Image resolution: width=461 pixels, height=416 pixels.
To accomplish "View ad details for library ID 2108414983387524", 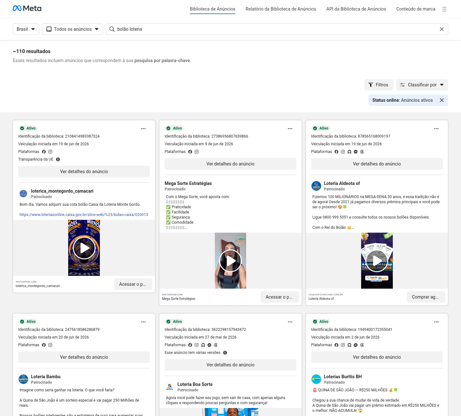I will click(84, 172).
